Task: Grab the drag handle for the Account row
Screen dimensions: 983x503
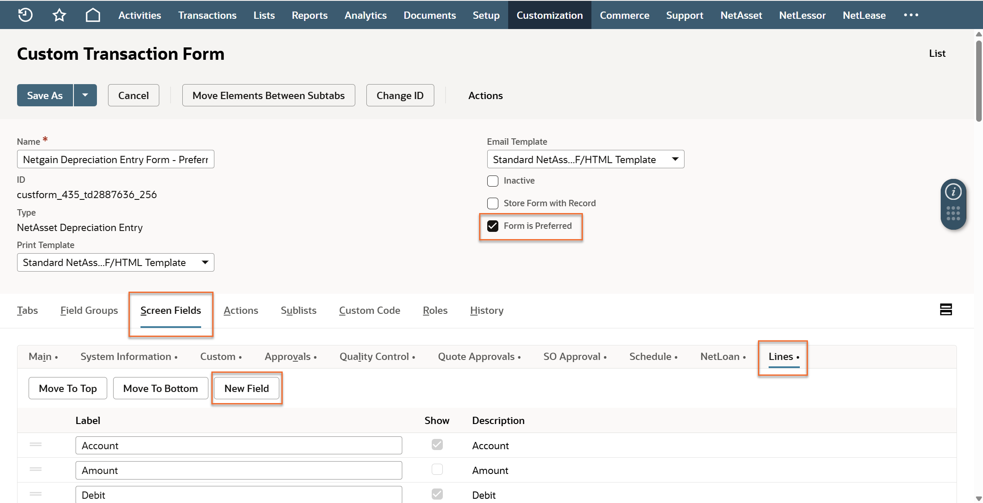Action: (x=36, y=445)
